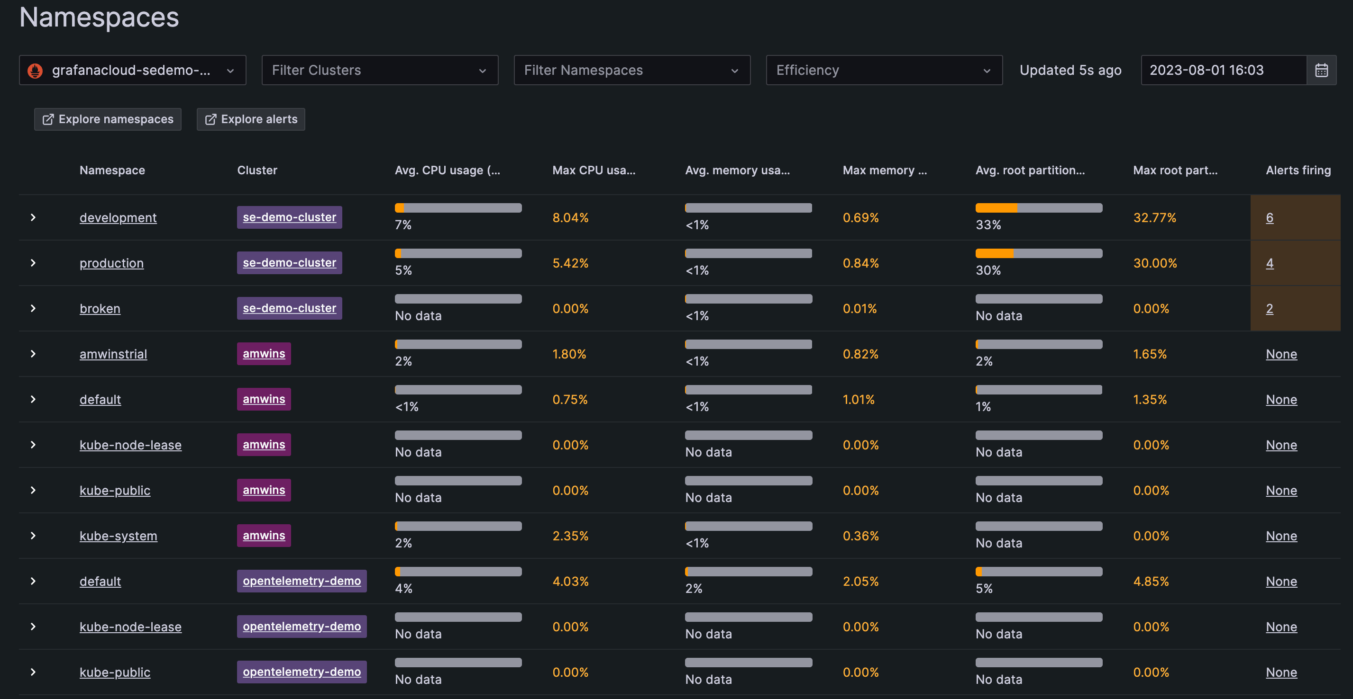Viewport: 1353px width, 699px height.
Task: Click amwins cluster tag in kube-system row
Action: (264, 535)
